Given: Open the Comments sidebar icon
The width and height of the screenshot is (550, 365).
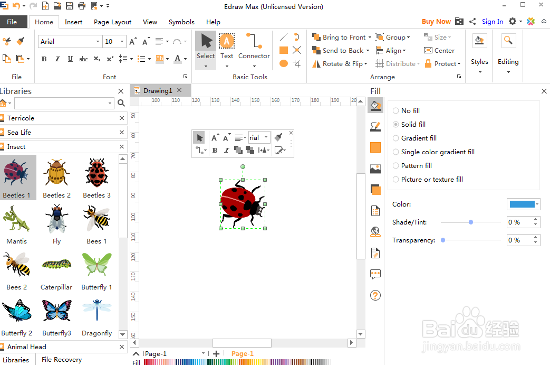Looking at the screenshot, I should tap(375, 274).
